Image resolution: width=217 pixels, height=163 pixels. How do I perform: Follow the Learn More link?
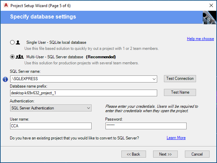[176, 138]
